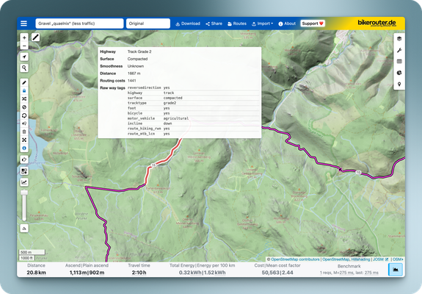Click the 'route_hiking_rwn' tag row
This screenshot has height=294, width=422.
coord(194,129)
